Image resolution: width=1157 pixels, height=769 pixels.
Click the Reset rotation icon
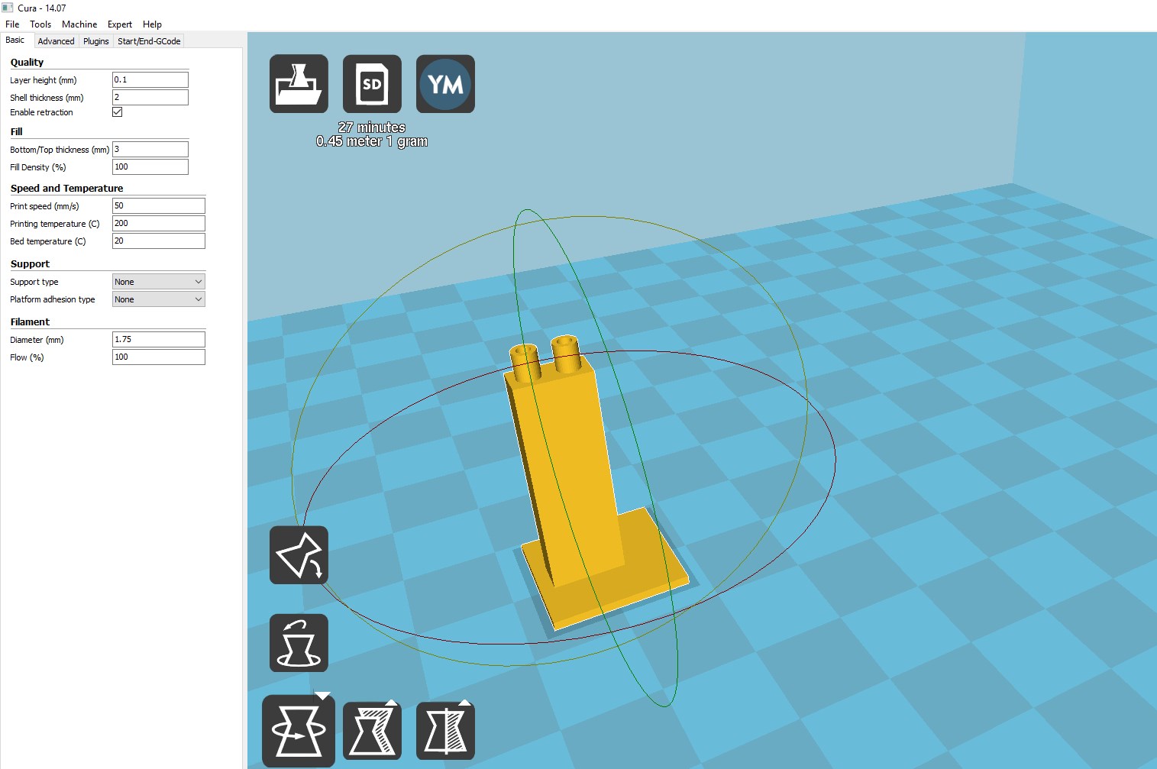pos(299,643)
